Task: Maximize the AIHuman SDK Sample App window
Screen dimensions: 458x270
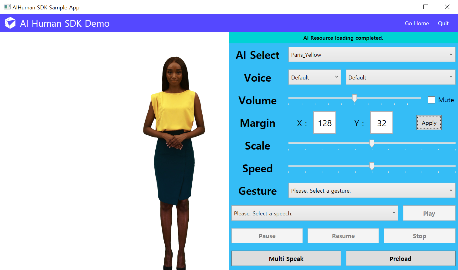Action: point(426,7)
